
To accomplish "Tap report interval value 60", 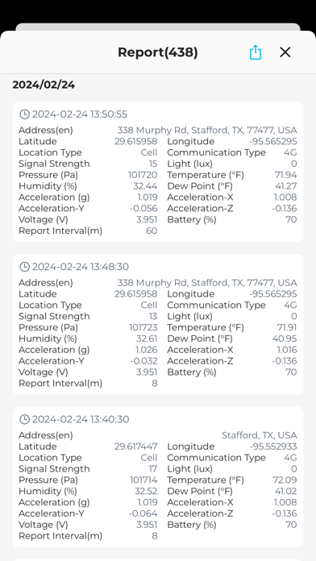I will click(x=152, y=231).
